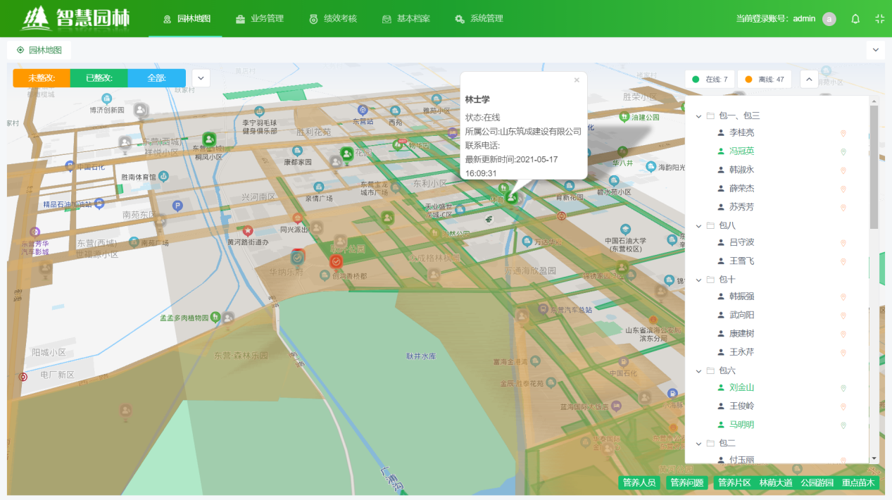The image size is (892, 500).
Task: Toggle fullscreen mode icon
Action: pos(879,19)
